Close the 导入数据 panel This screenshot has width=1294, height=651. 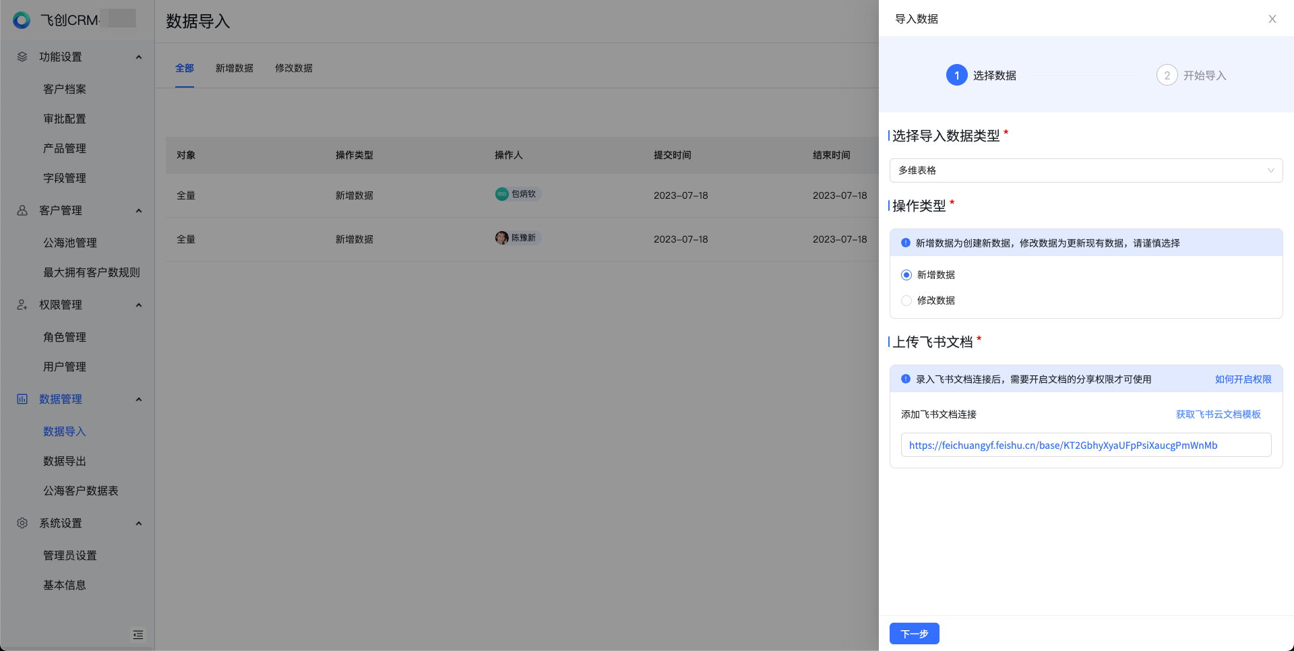[1272, 19]
